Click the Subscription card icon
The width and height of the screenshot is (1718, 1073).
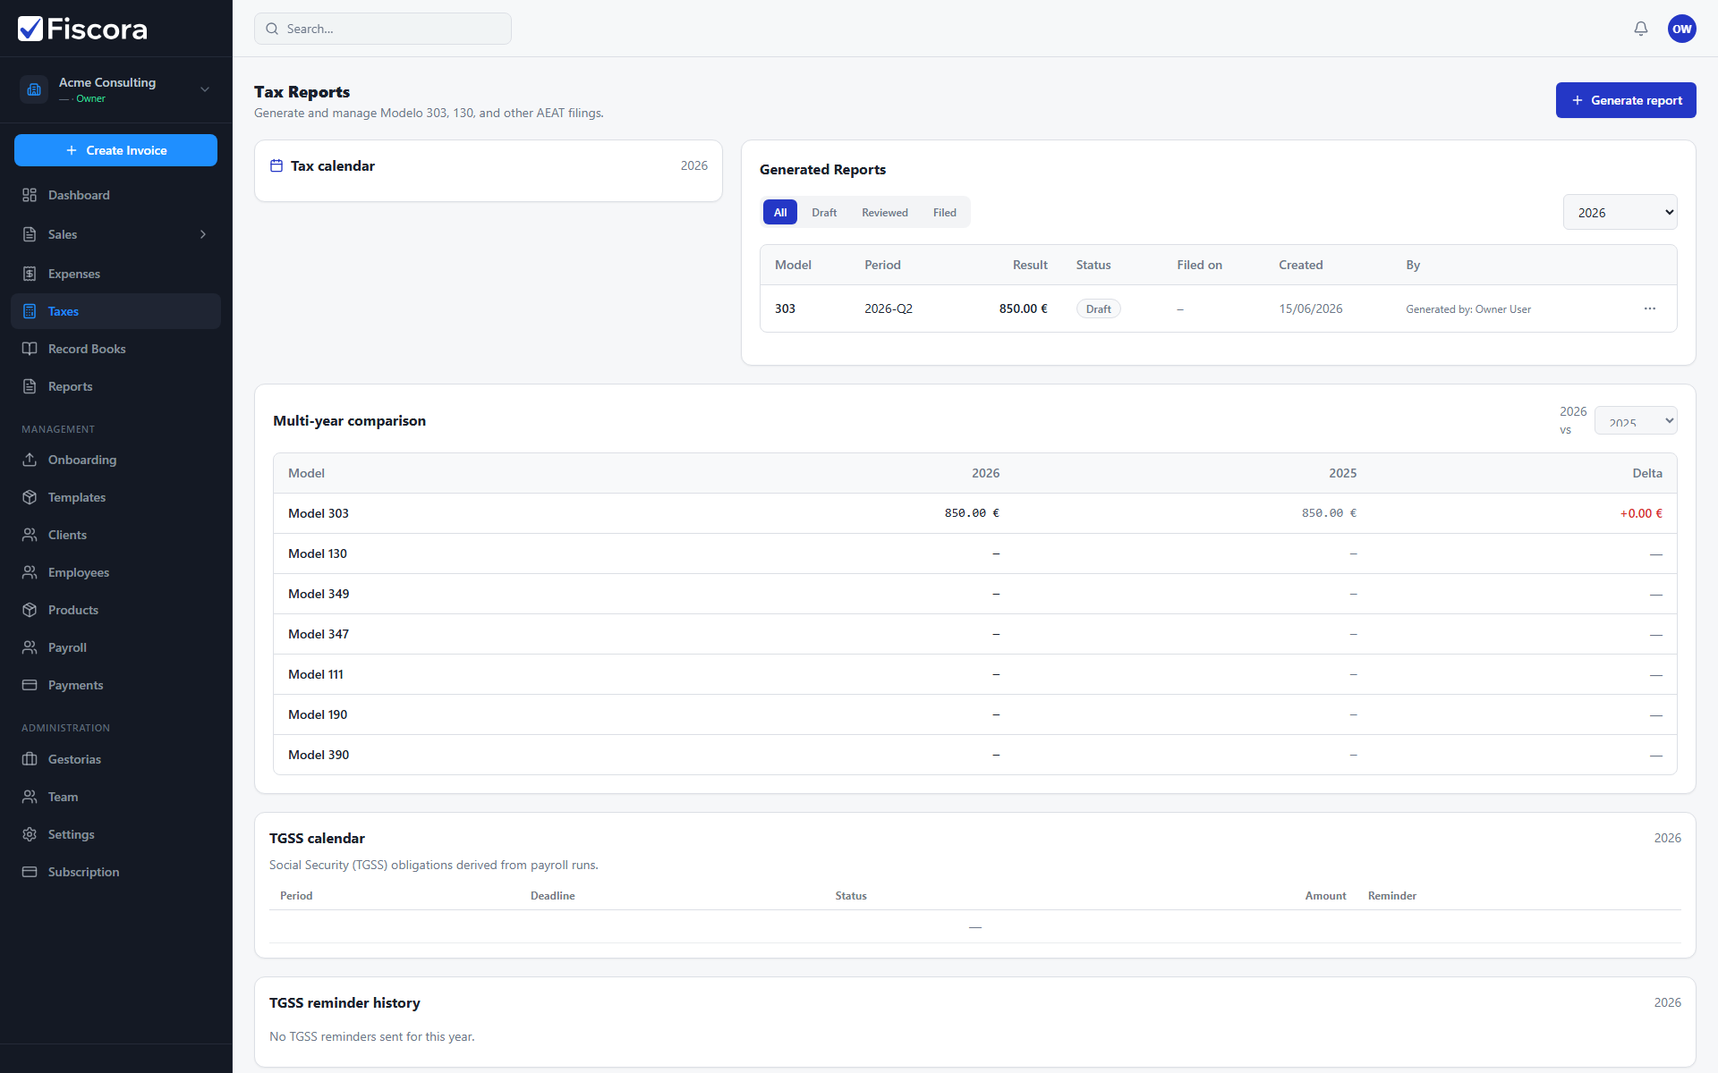tap(30, 872)
